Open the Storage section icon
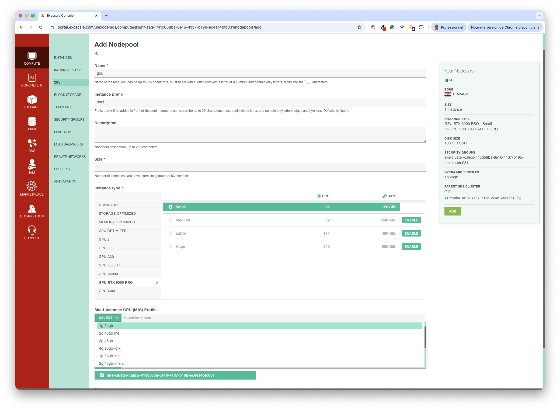The image size is (560, 410). 32,99
